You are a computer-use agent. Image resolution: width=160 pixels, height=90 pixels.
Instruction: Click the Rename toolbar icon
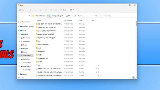click(46, 10)
